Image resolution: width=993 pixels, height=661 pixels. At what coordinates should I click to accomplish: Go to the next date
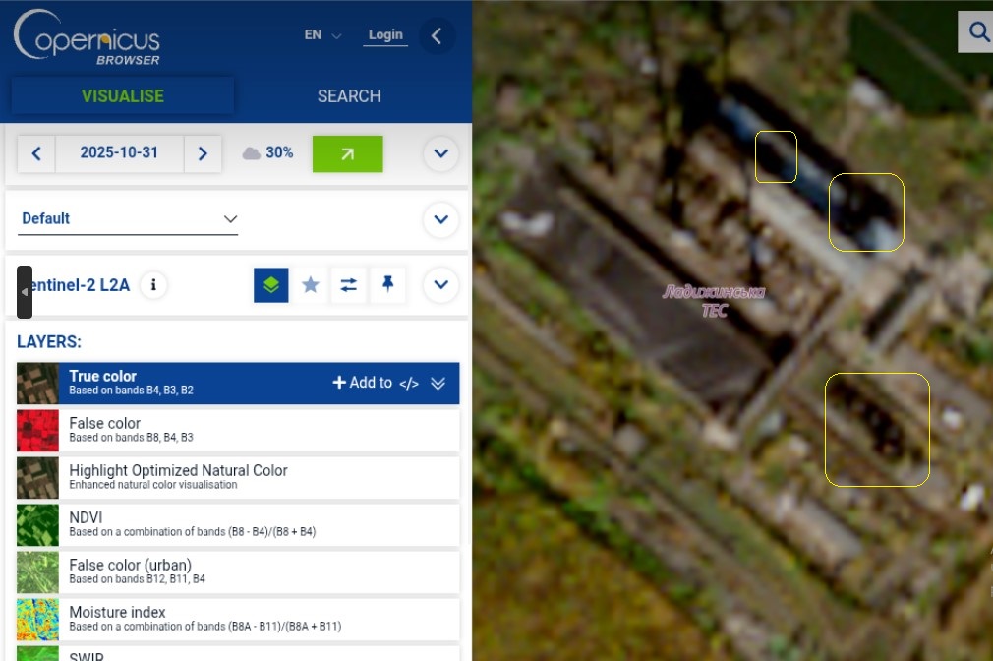click(x=203, y=153)
